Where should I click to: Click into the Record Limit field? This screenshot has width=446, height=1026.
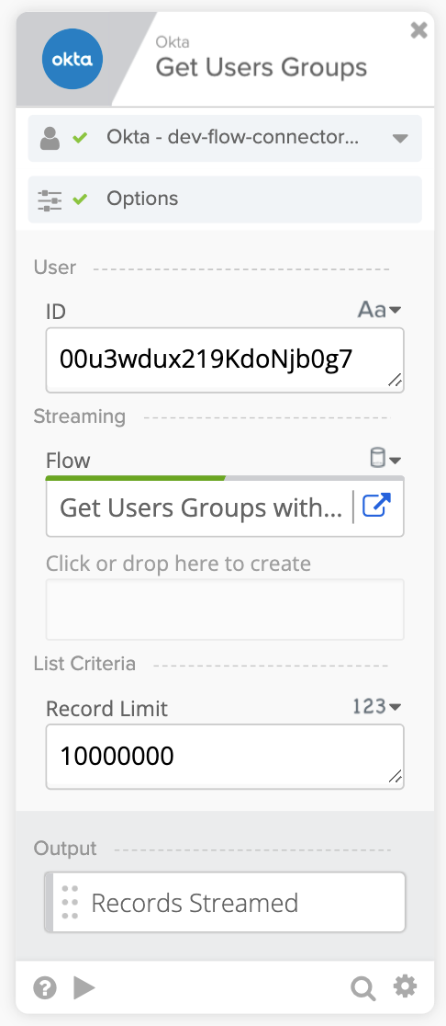pos(225,757)
